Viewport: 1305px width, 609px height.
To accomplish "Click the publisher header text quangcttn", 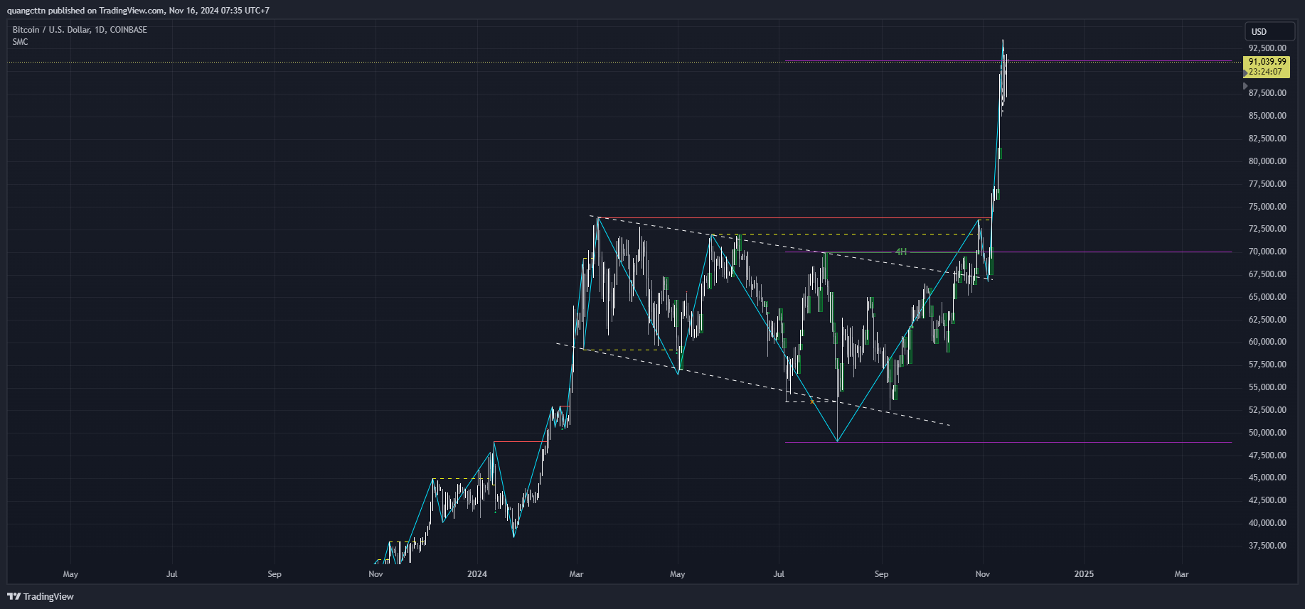I will tap(26, 11).
